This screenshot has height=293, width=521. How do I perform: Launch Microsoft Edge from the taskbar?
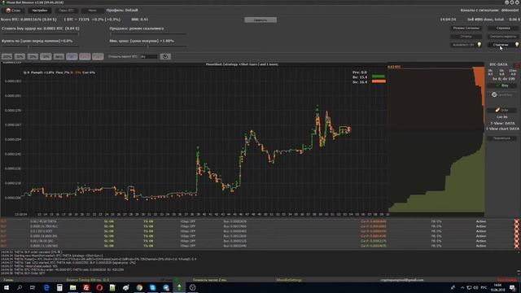[x=46, y=287]
